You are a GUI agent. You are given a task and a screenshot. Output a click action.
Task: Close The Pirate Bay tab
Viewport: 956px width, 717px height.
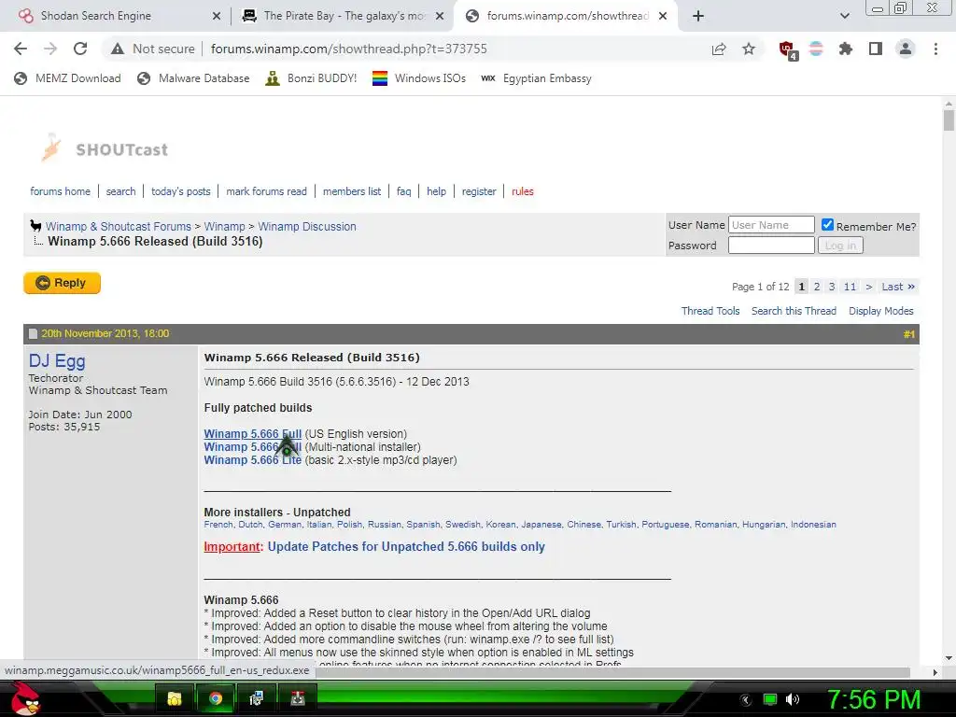440,16
